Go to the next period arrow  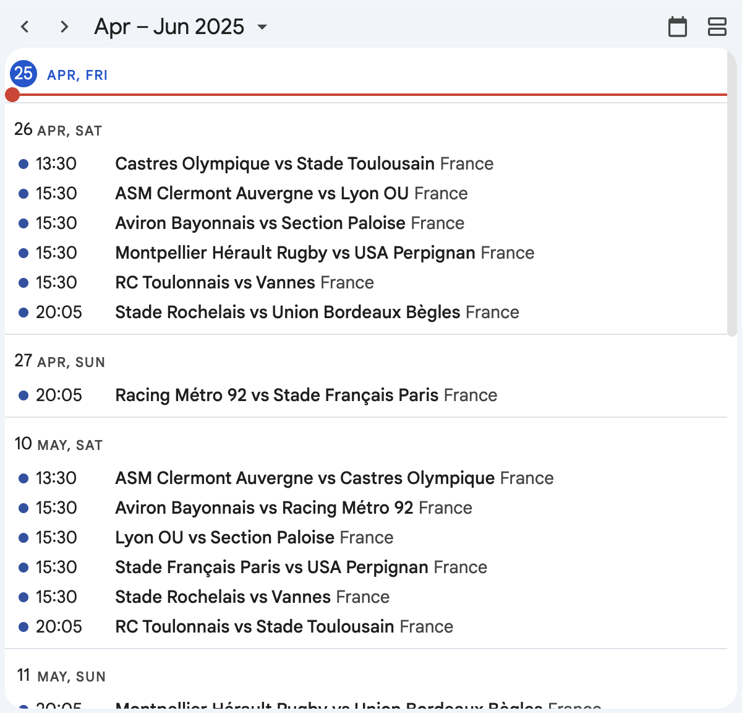pos(64,27)
